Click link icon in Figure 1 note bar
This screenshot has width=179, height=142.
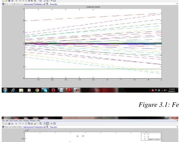(47, 127)
